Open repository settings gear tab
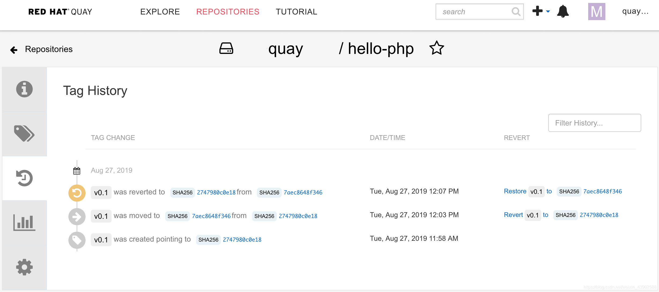Screen dimensions: 659x292 pyautogui.click(x=24, y=267)
